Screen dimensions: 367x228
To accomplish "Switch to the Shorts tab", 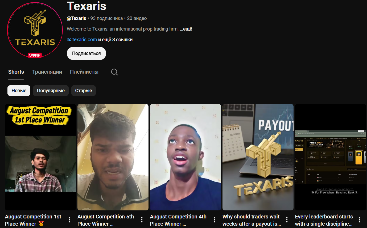I will point(16,72).
